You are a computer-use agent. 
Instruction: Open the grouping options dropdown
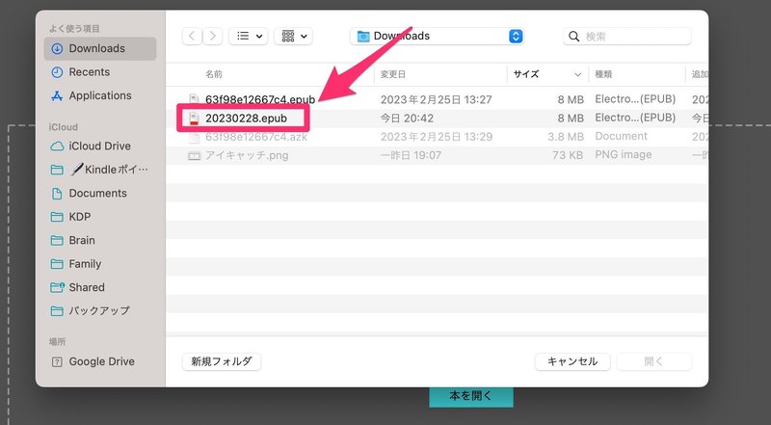click(294, 36)
